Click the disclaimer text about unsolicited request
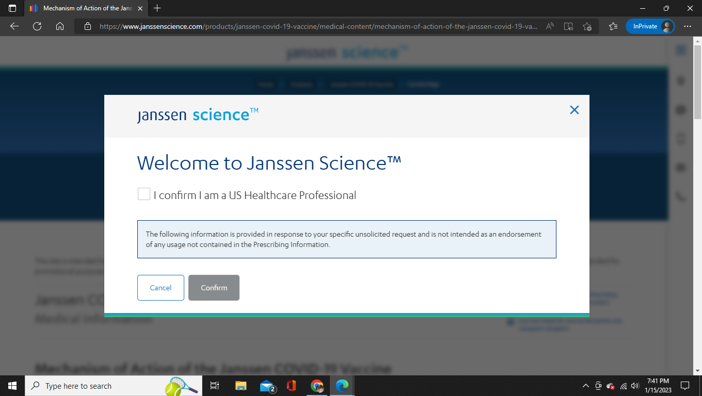702x396 pixels. point(343,239)
